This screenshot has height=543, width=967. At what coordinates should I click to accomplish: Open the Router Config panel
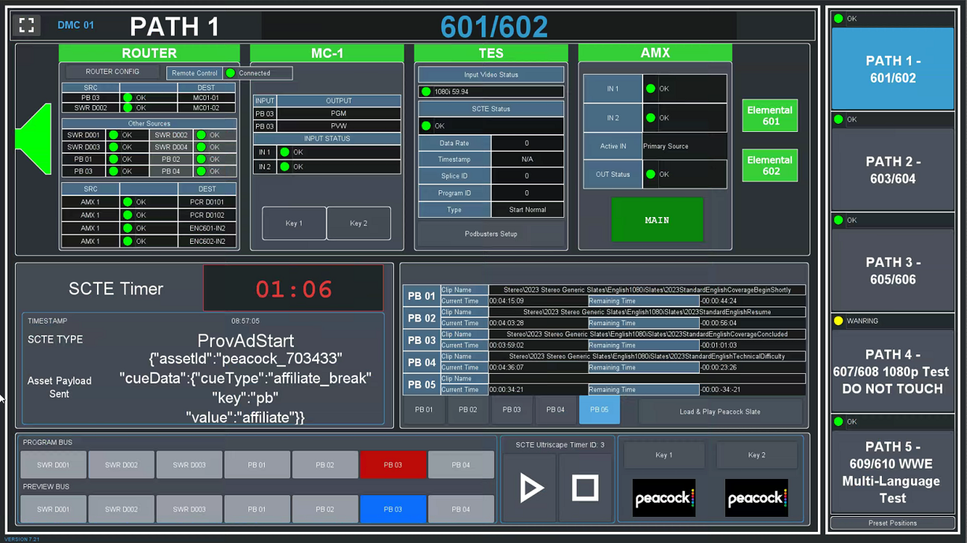click(112, 72)
